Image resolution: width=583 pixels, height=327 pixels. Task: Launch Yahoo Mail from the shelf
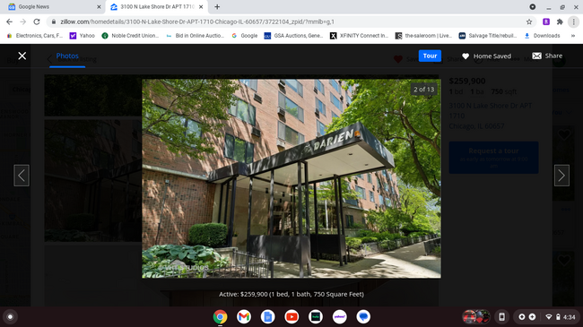[339, 316]
